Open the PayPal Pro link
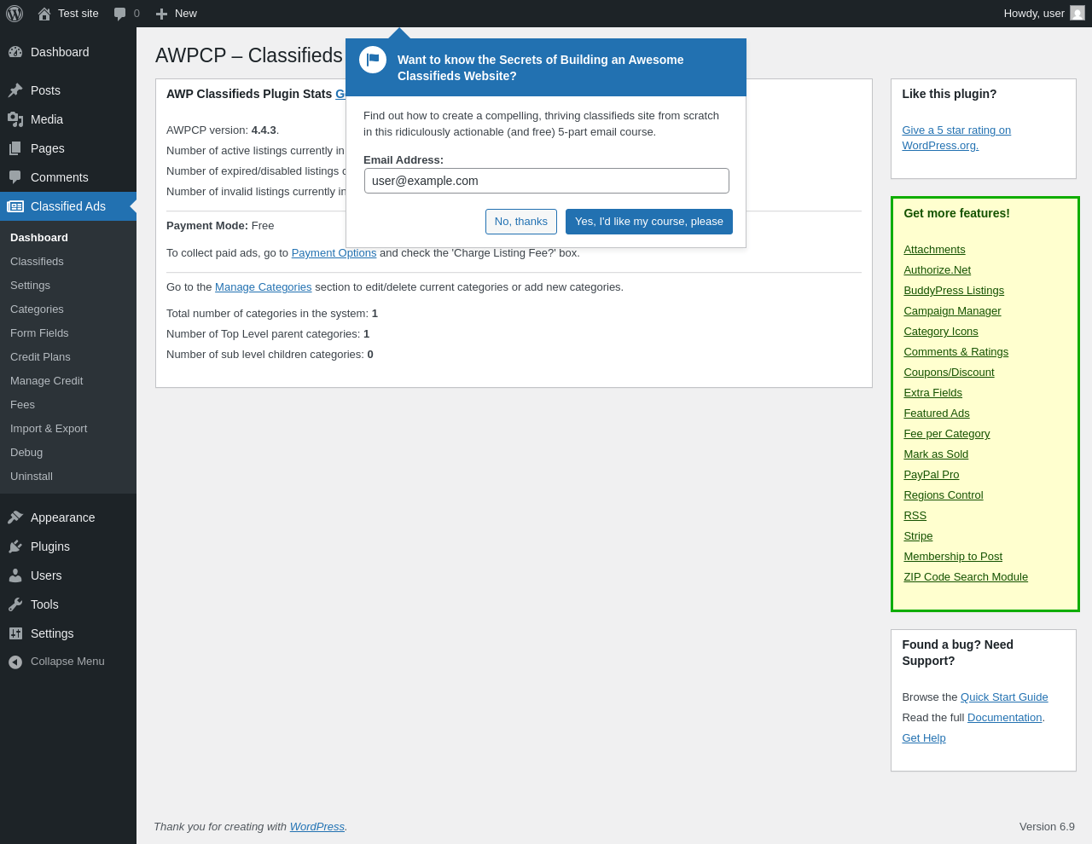The height and width of the screenshot is (844, 1092). [x=931, y=475]
